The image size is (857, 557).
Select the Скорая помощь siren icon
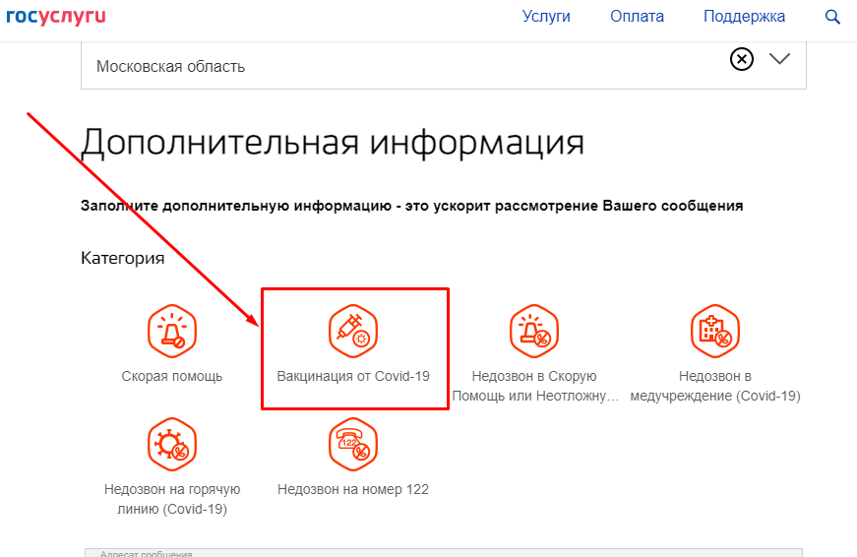(x=172, y=330)
